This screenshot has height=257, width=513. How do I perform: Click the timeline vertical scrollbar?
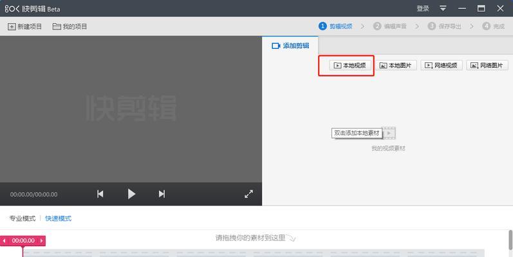pyautogui.click(x=510, y=240)
